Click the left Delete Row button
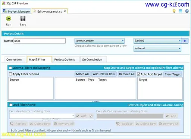This screenshot has width=191, height=139. click(40, 124)
